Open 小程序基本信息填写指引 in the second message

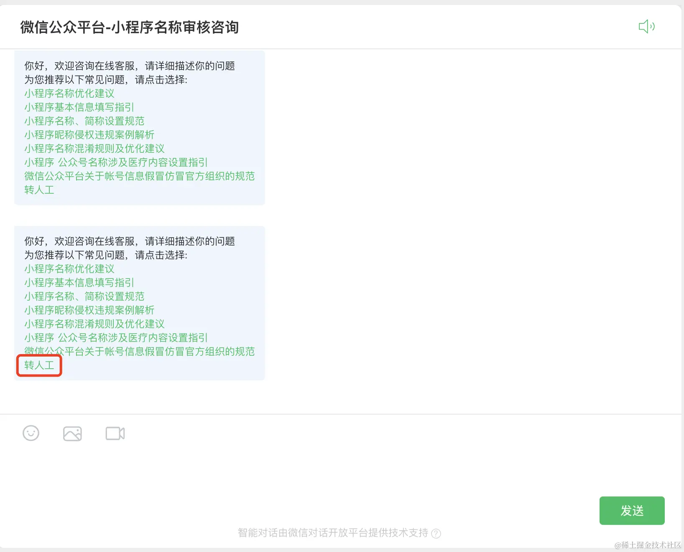pos(79,283)
